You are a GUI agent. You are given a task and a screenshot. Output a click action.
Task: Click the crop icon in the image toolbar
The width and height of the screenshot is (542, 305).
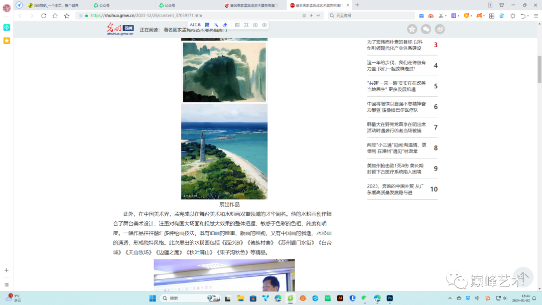[247, 25]
